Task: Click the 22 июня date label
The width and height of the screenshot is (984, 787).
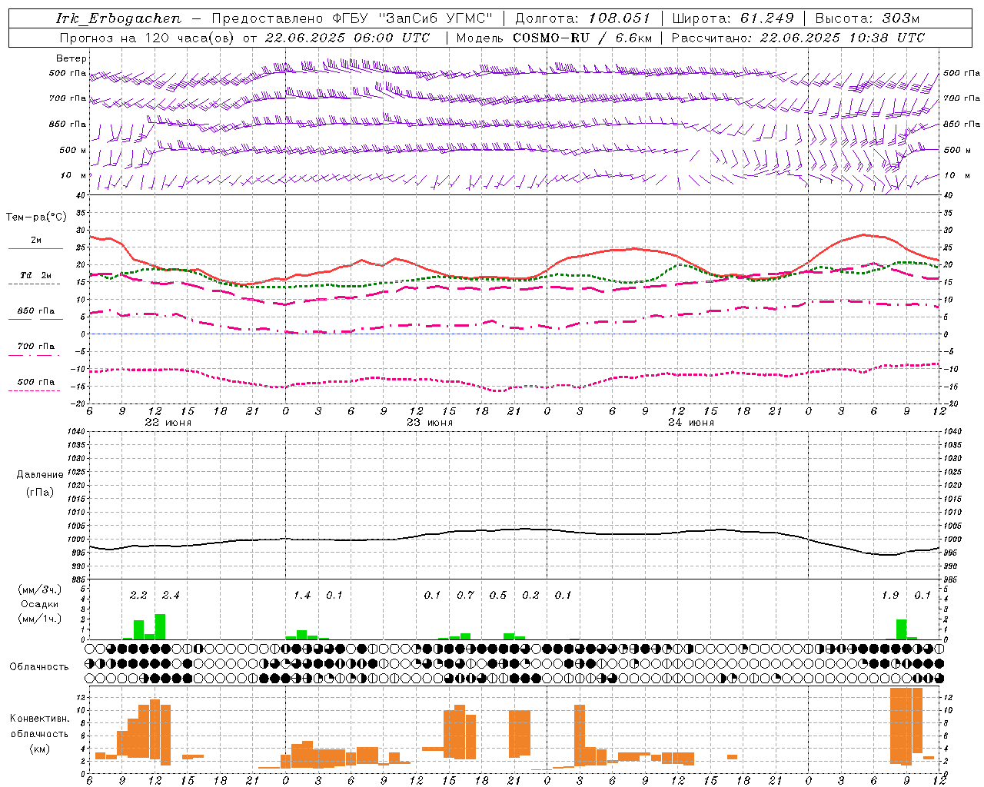Action: 168,422
